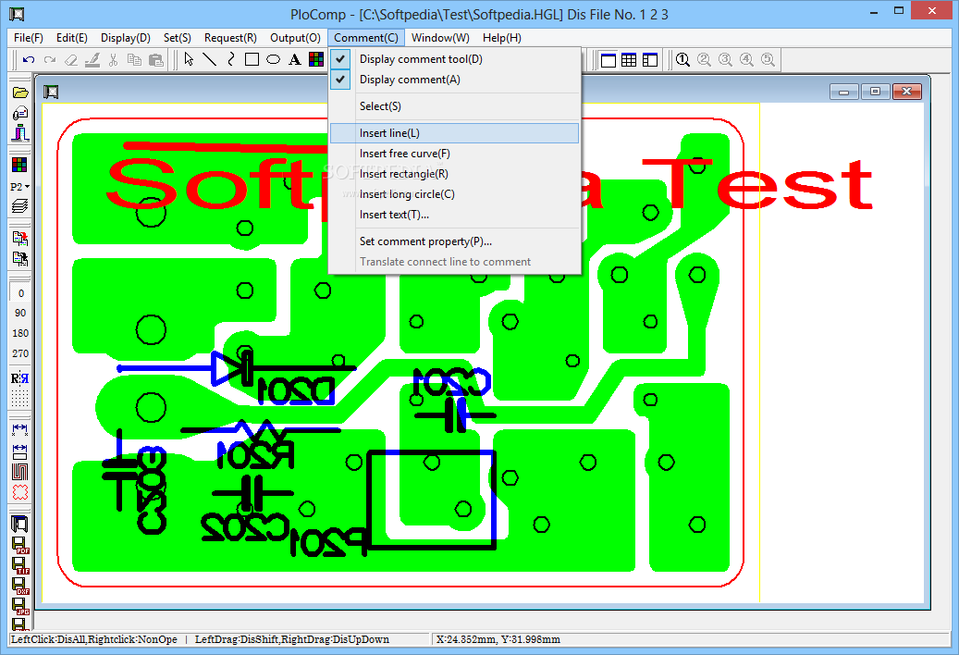The width and height of the screenshot is (959, 655).
Task: Set rotation angle to 90
Action: (20, 313)
